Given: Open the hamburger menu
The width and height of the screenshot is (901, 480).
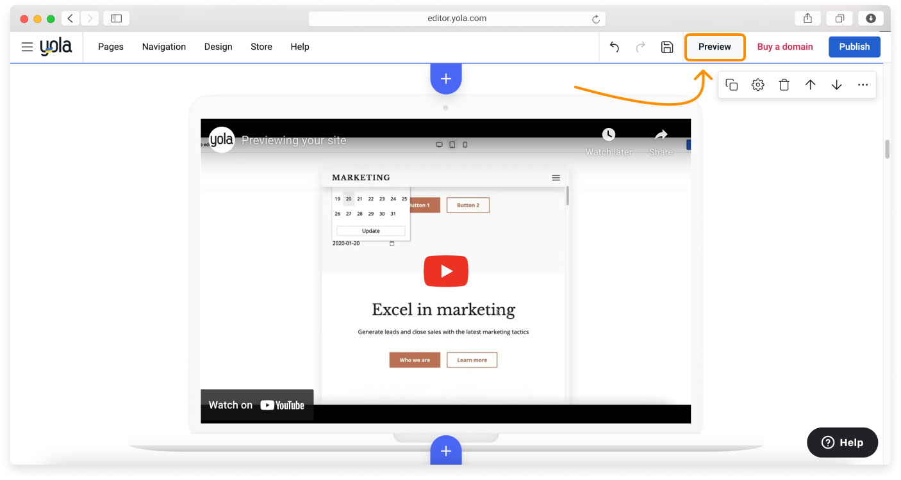Looking at the screenshot, I should point(26,46).
